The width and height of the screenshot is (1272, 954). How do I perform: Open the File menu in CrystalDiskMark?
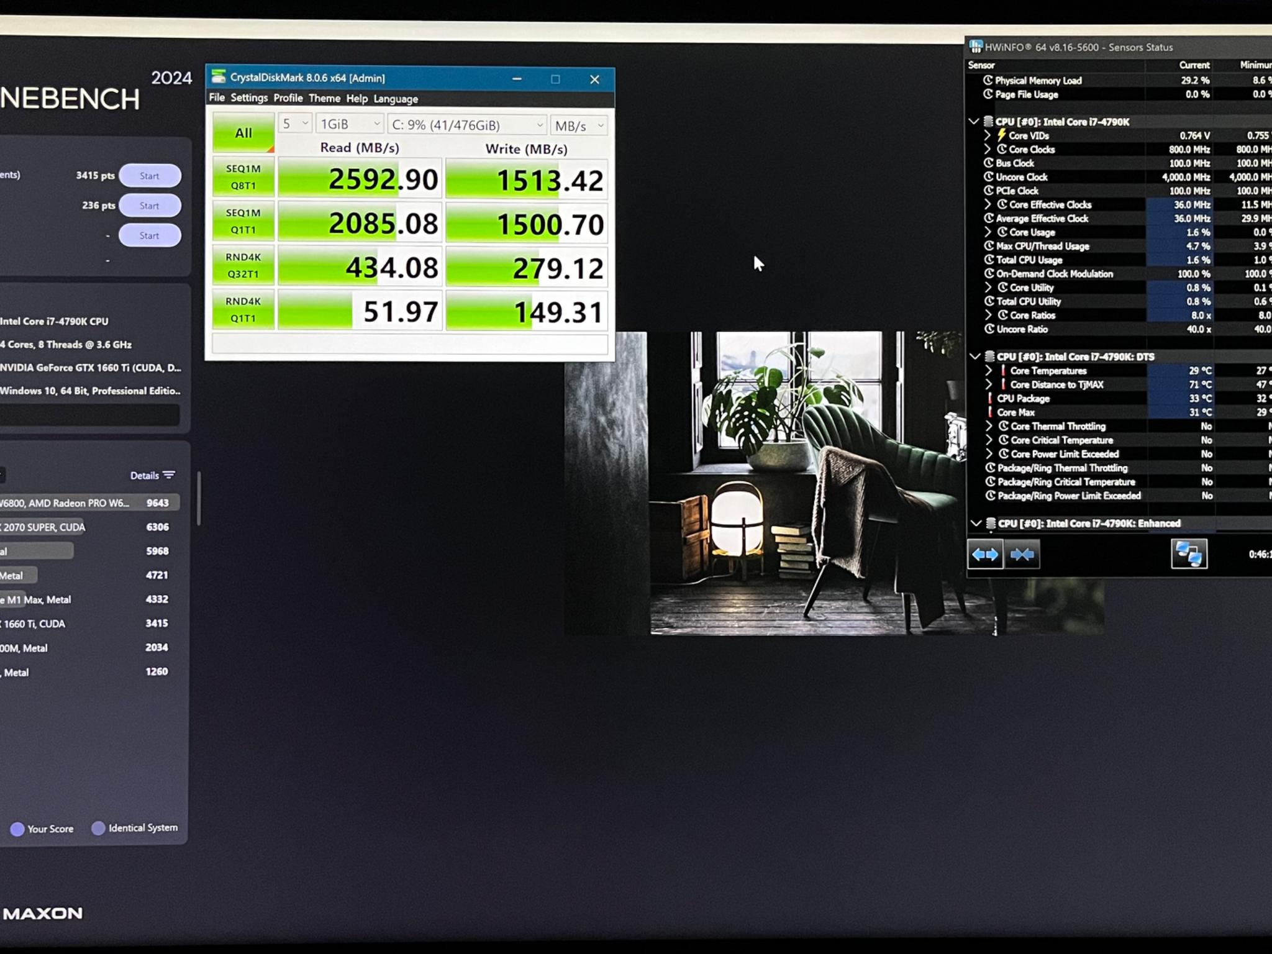click(217, 98)
